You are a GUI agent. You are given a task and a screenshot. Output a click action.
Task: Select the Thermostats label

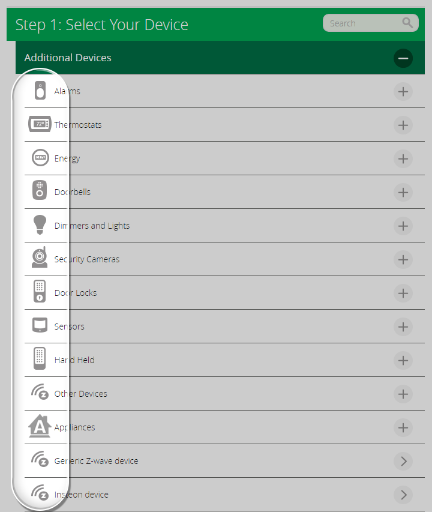click(78, 125)
